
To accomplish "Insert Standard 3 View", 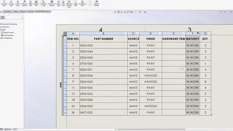I will (43, 3).
